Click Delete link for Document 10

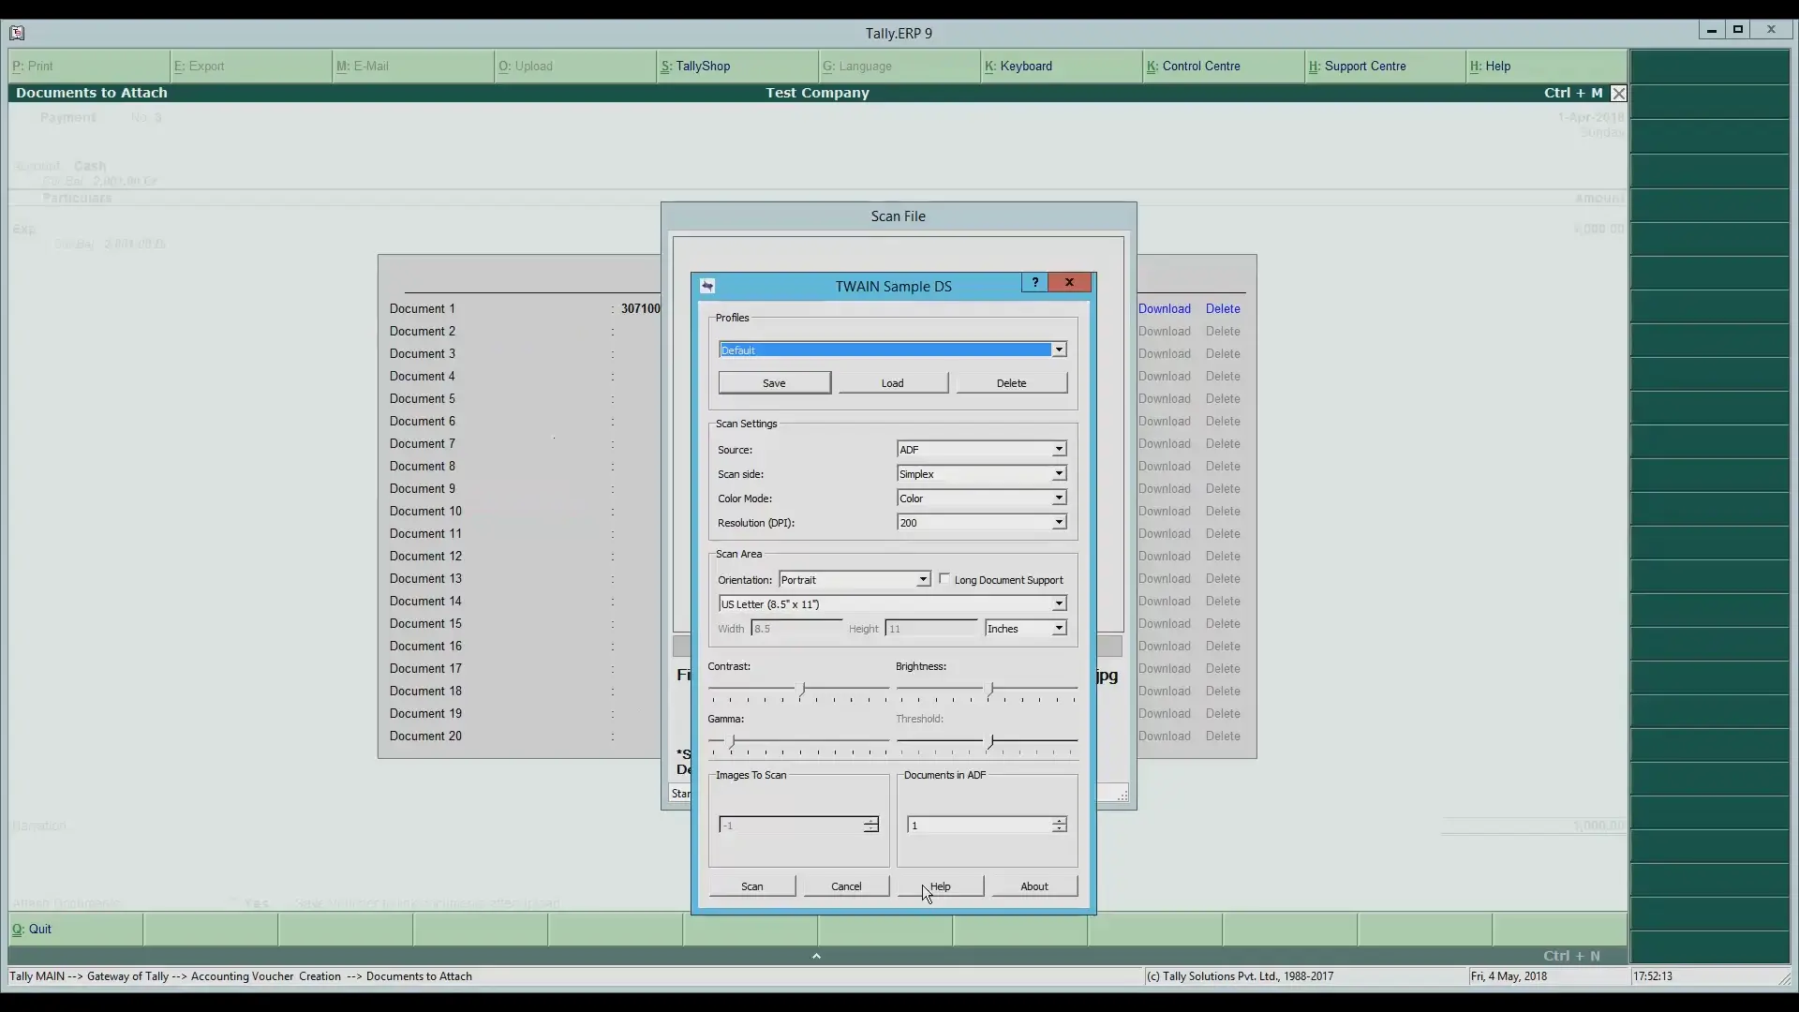[1223, 511]
